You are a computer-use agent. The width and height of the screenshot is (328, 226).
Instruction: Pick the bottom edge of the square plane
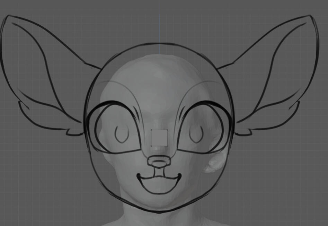coord(159,146)
